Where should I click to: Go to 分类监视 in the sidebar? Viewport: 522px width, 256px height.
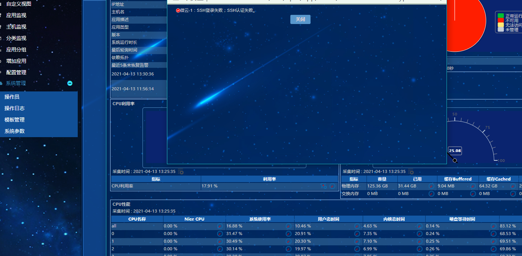tap(16, 38)
